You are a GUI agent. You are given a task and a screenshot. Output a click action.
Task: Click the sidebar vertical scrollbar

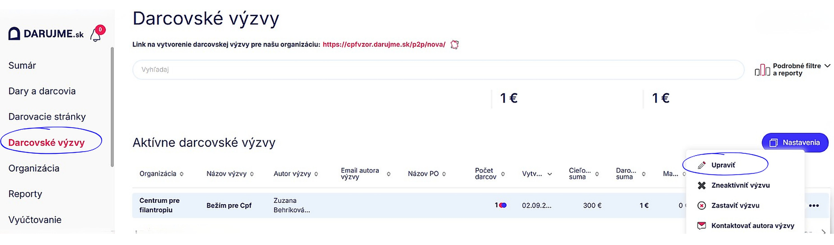pos(112,107)
